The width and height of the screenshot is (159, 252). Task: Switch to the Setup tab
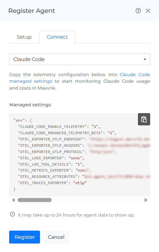point(24,37)
